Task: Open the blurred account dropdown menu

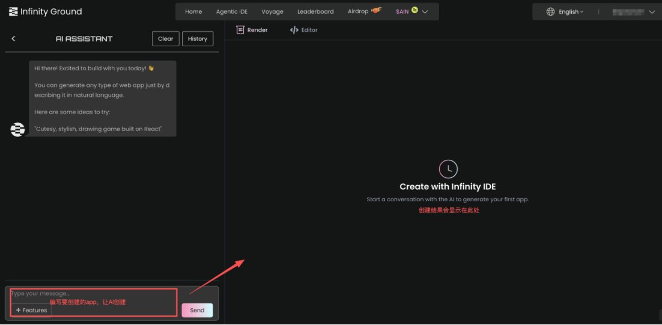Action: [633, 12]
